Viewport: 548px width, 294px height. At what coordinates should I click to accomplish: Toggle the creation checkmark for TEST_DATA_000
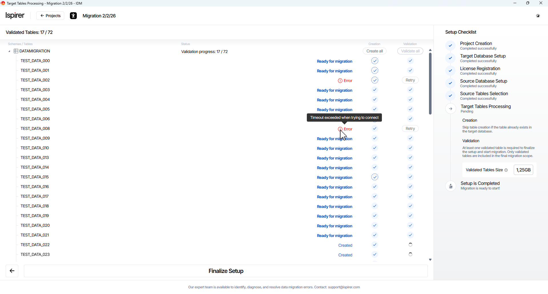[374, 61]
